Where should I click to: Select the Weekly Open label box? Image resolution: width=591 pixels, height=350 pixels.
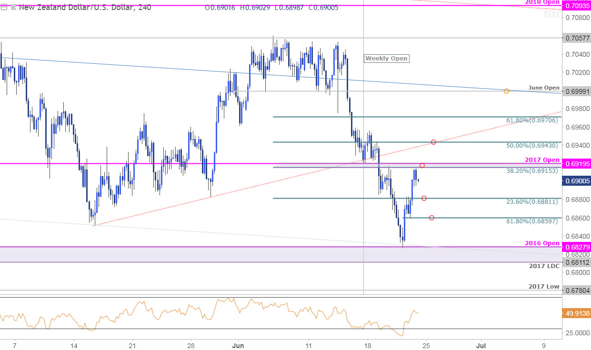tap(386, 59)
